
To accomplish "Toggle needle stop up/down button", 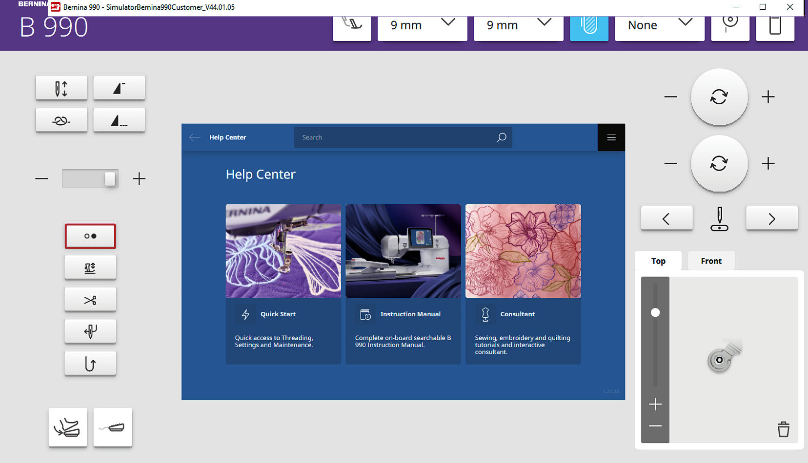I will coord(61,88).
